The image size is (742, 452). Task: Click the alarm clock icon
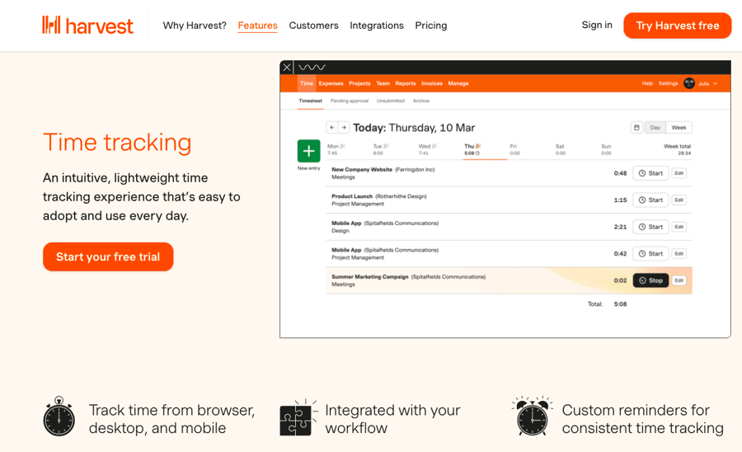[533, 416]
